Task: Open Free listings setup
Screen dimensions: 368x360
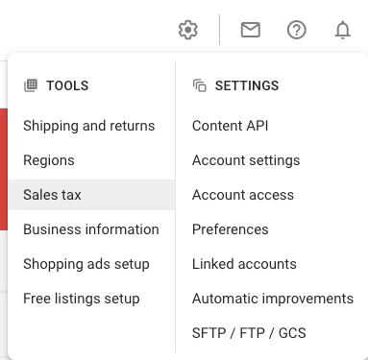Action: (82, 299)
